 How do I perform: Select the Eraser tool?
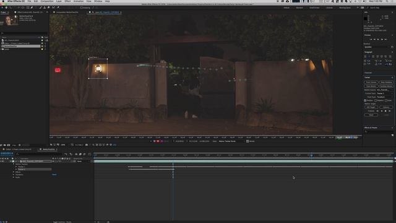(x=48, y=7)
